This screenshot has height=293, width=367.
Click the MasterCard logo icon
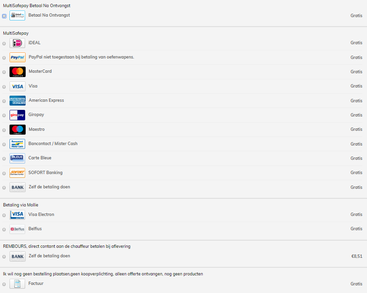click(17, 72)
